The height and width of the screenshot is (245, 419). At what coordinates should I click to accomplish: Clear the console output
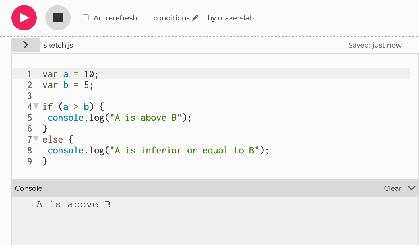coord(392,188)
